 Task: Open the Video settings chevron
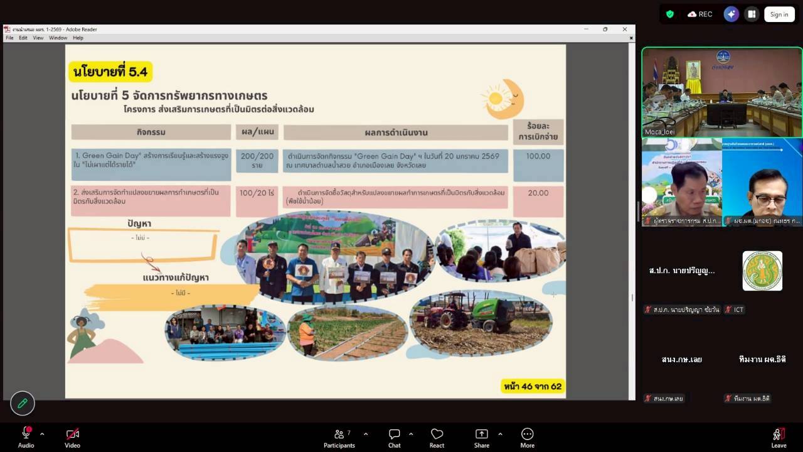click(x=88, y=433)
